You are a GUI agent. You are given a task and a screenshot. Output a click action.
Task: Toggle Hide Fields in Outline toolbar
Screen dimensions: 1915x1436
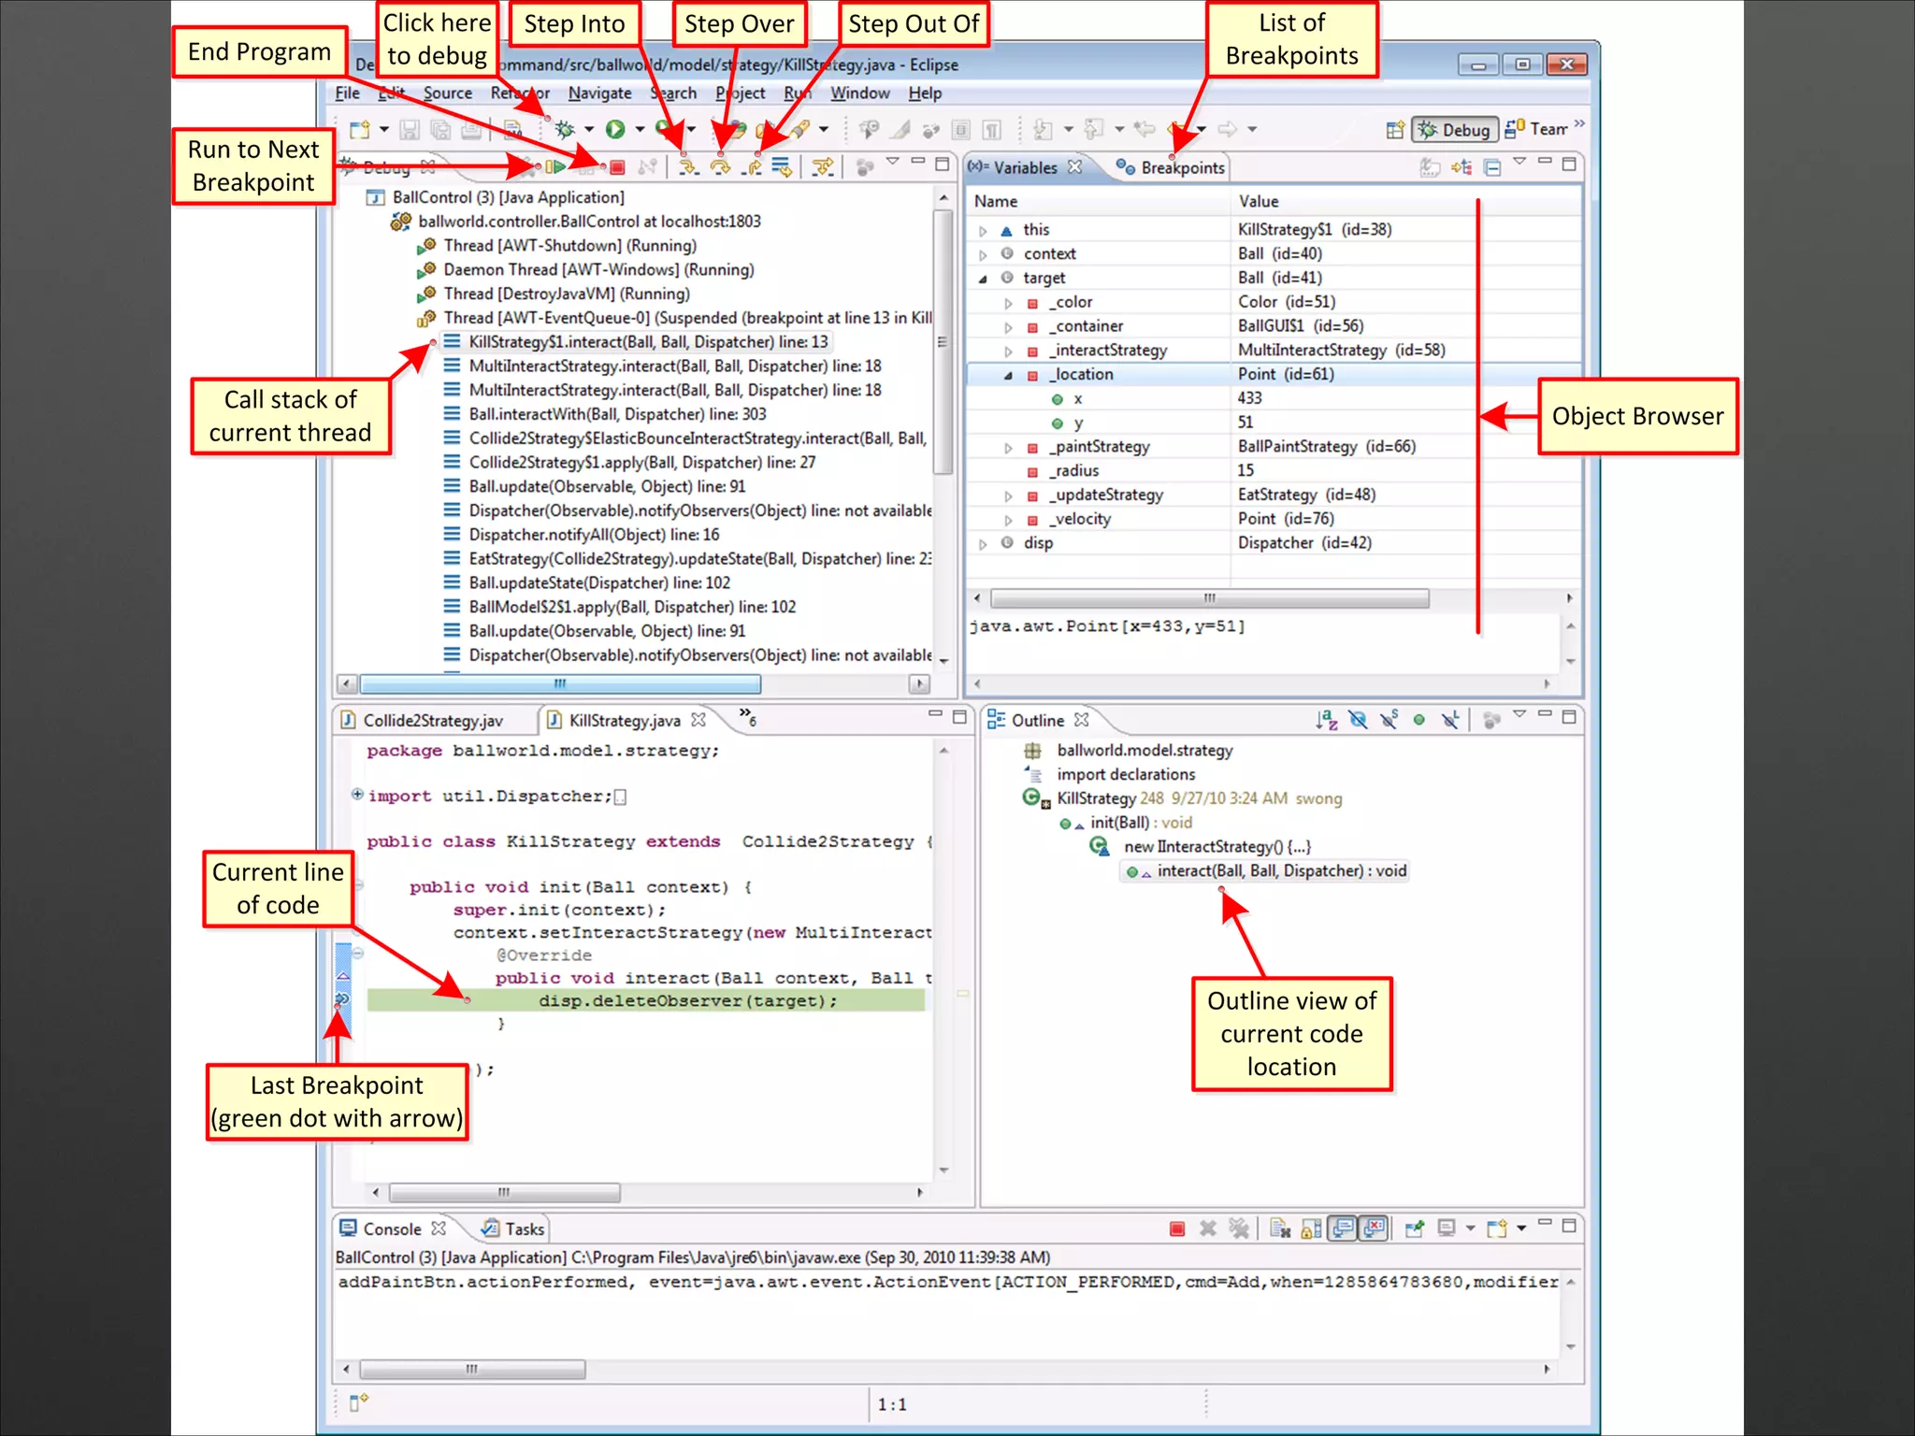click(x=1358, y=720)
